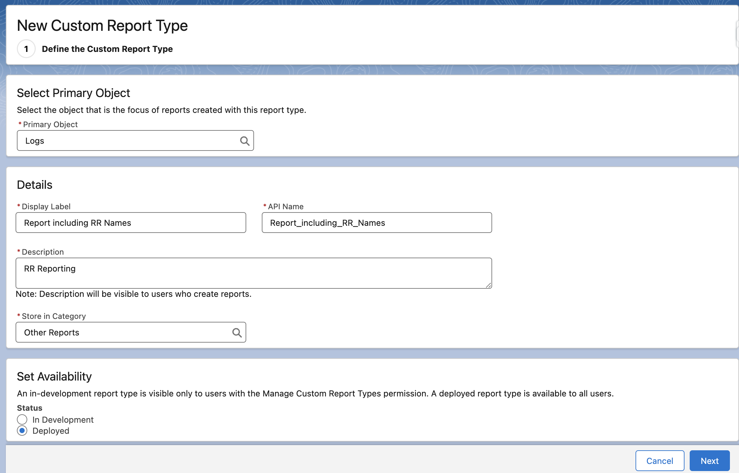Click the Logs value in Primary Object
This screenshot has width=739, height=473.
pyautogui.click(x=35, y=140)
